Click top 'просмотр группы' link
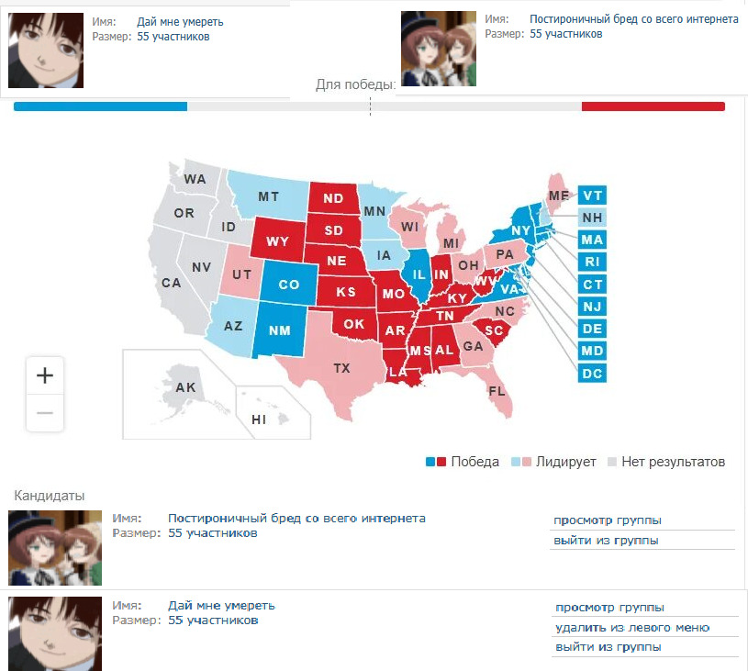Viewport: 748px width, 671px height. 607,520
